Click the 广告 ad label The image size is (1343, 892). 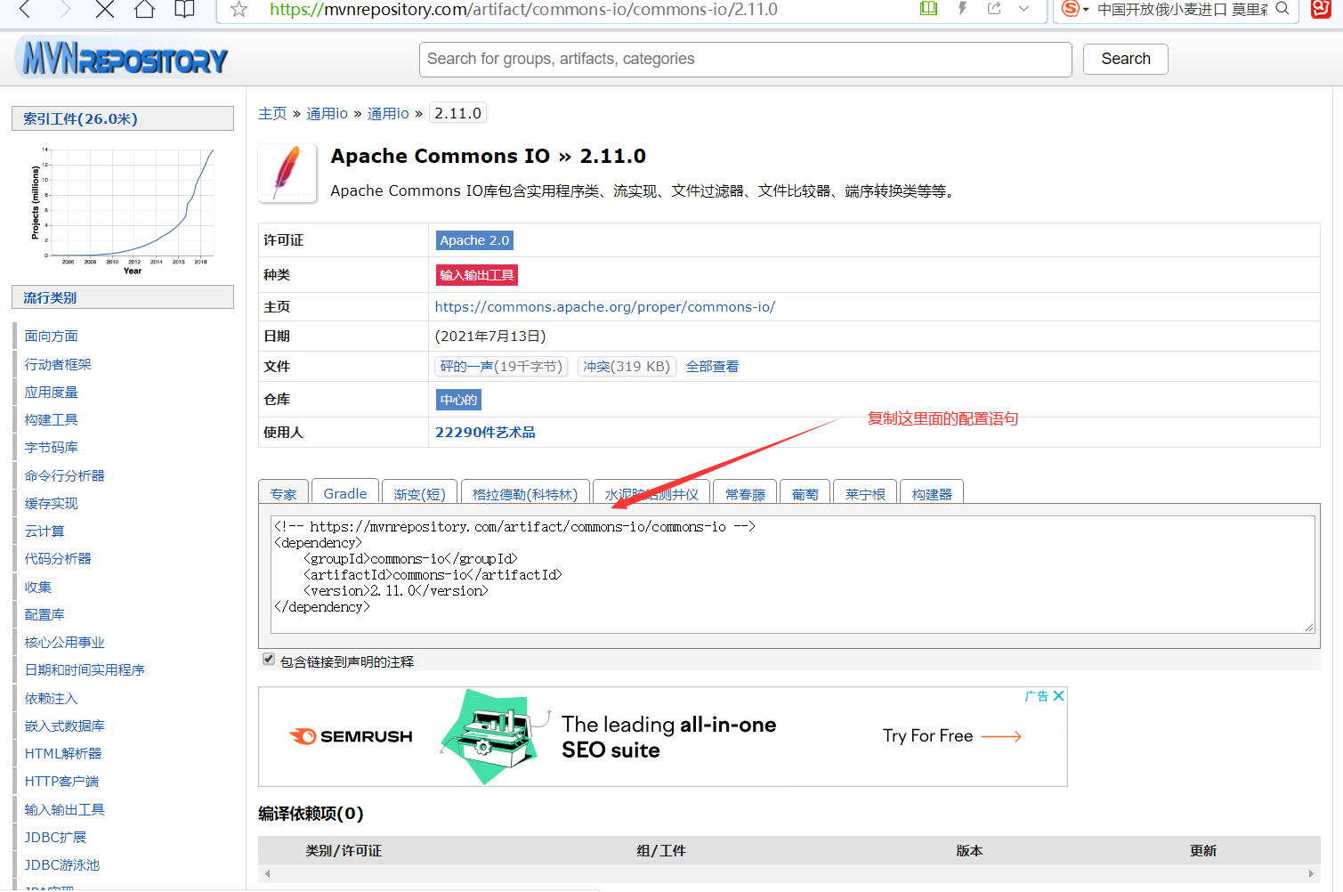1036,696
